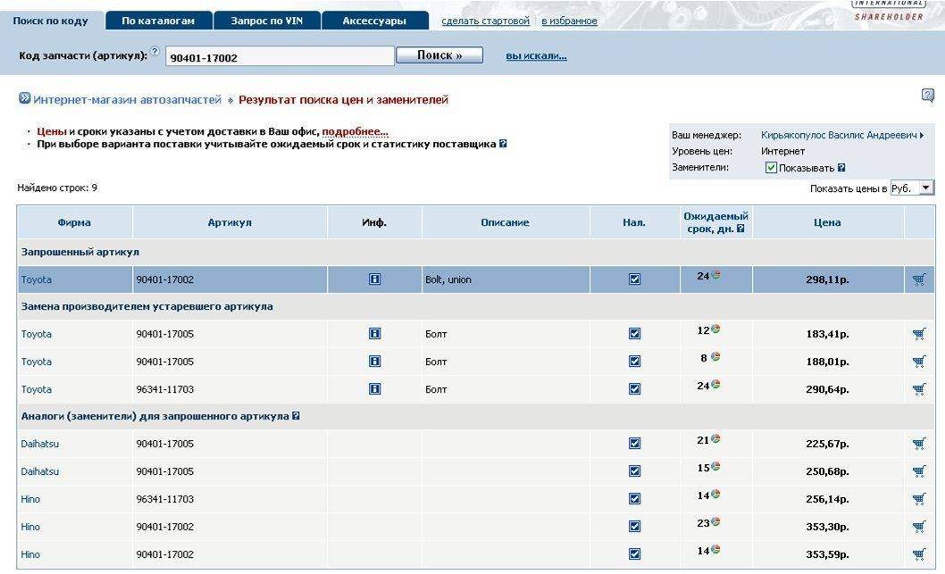
Task: Switch to the По каталогам tab
Action: [158, 21]
